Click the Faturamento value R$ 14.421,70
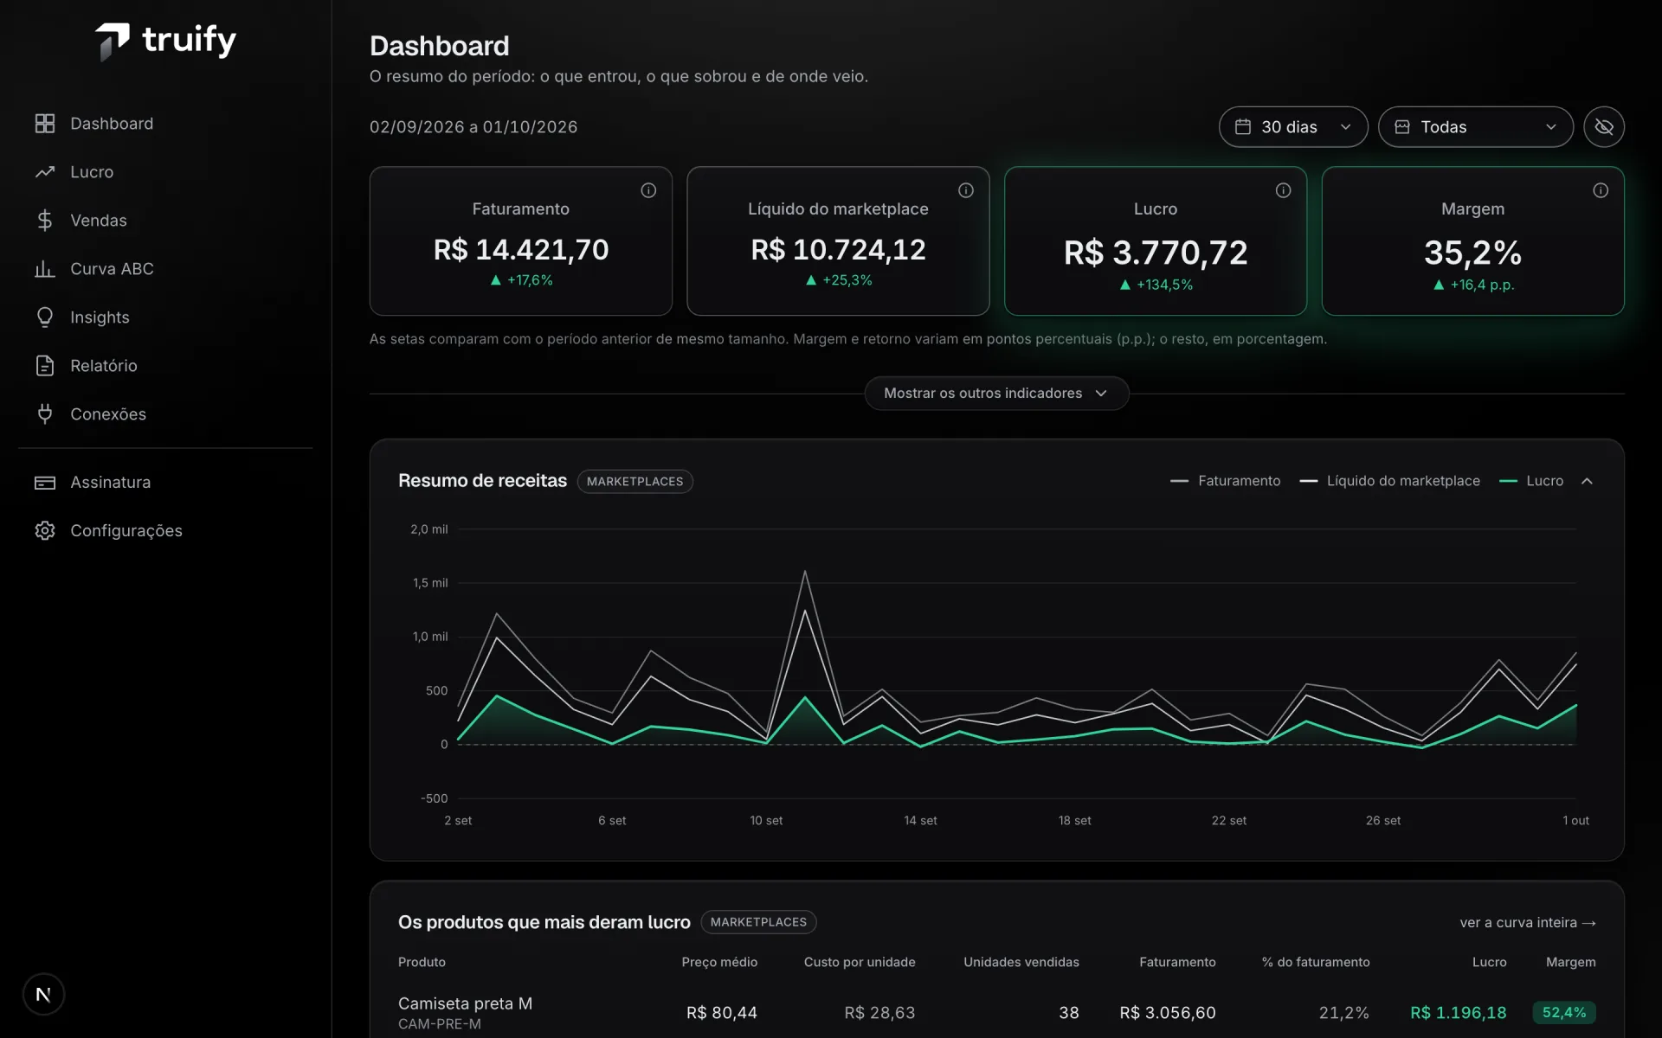 point(521,250)
